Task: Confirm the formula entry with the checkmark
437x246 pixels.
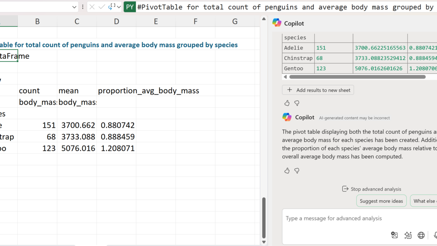Action: [x=102, y=7]
